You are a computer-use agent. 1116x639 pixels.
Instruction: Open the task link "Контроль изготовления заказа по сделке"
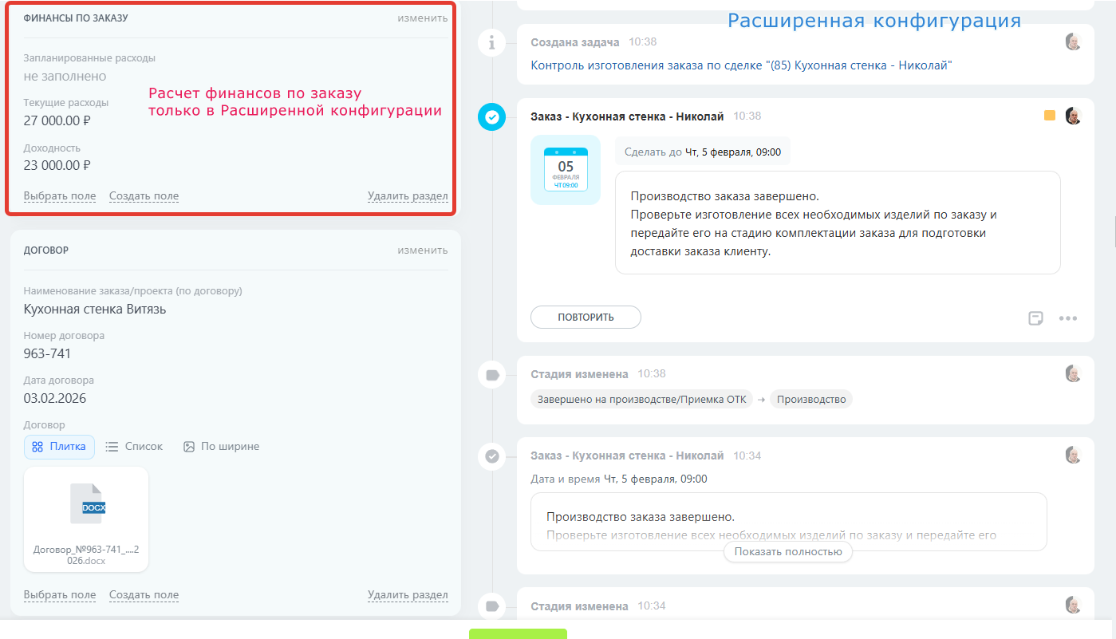click(742, 65)
